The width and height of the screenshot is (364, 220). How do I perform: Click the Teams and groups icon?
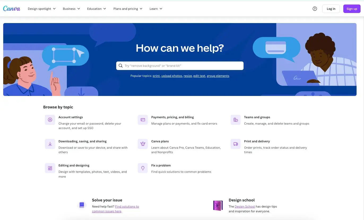(x=235, y=120)
